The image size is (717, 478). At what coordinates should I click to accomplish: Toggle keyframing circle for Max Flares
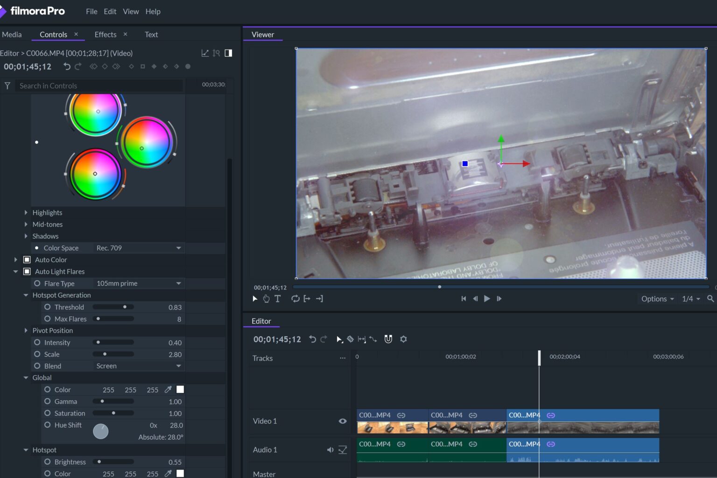click(48, 319)
